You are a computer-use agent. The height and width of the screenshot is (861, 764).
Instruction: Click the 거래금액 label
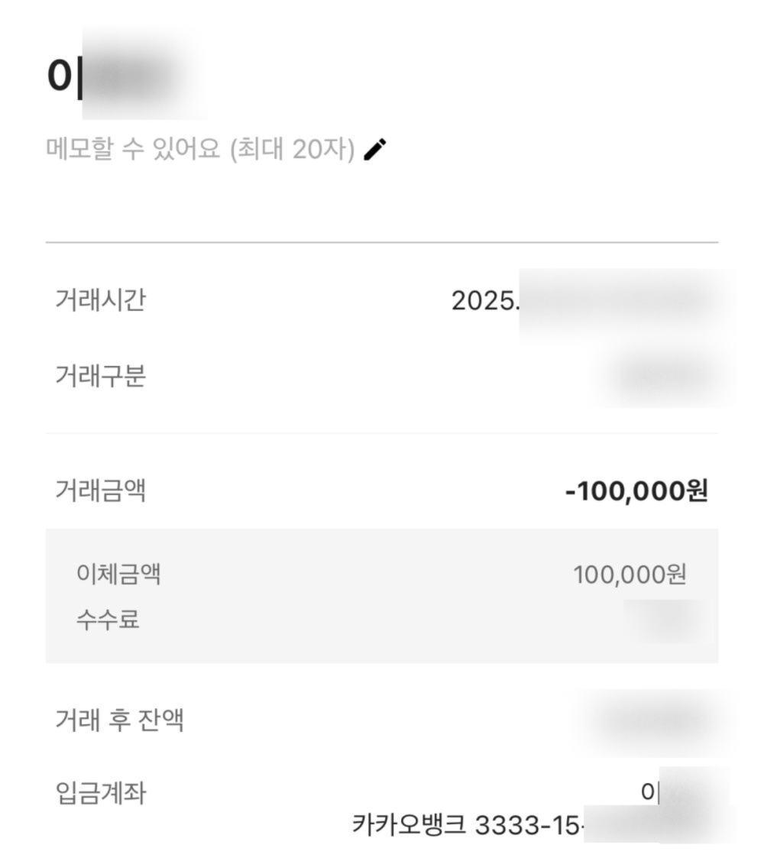click(x=99, y=491)
